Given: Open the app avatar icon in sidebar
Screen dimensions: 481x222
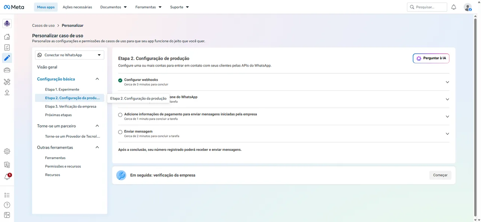Looking at the screenshot, I should coord(7,24).
